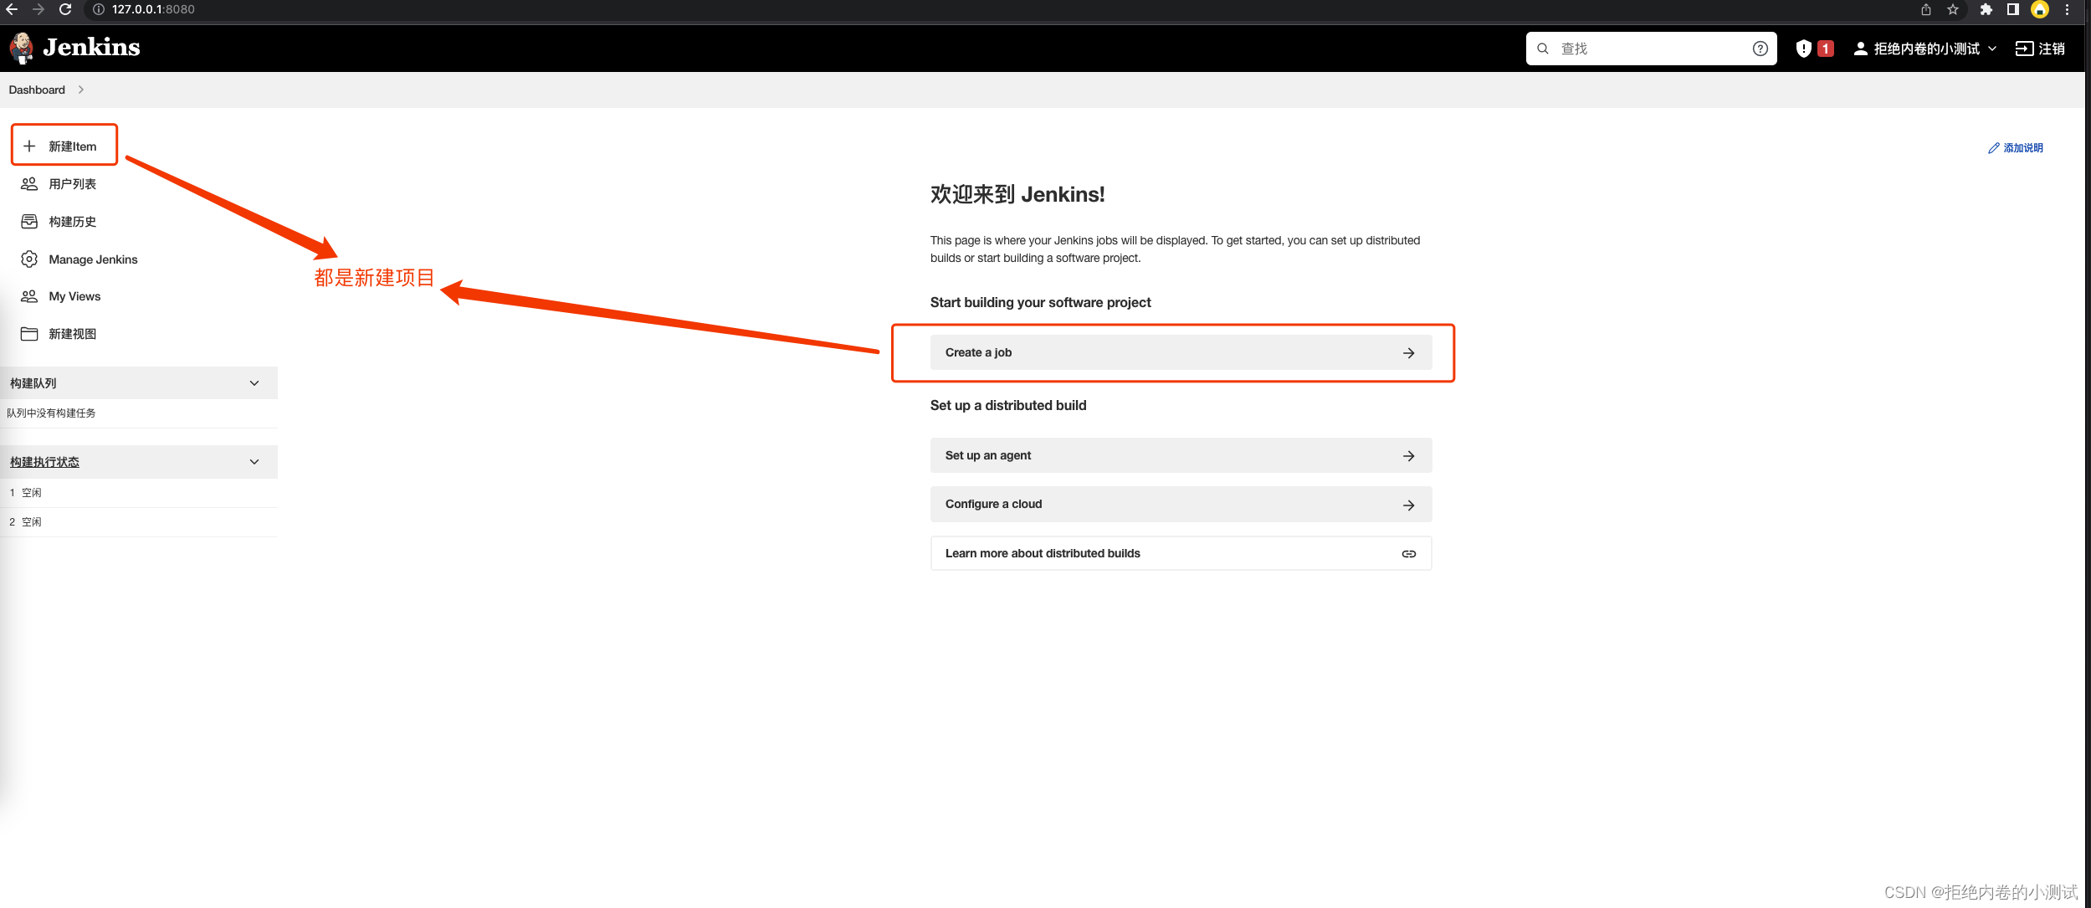2091x908 pixels.
Task: Click link icon on Learn more row
Action: pyautogui.click(x=1408, y=553)
